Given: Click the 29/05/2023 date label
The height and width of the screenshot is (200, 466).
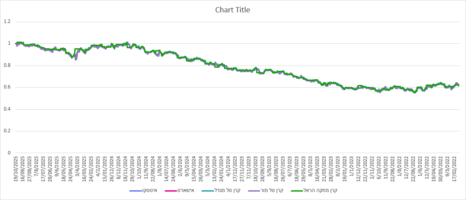Looking at the screenshot, I should click(x=304, y=169).
